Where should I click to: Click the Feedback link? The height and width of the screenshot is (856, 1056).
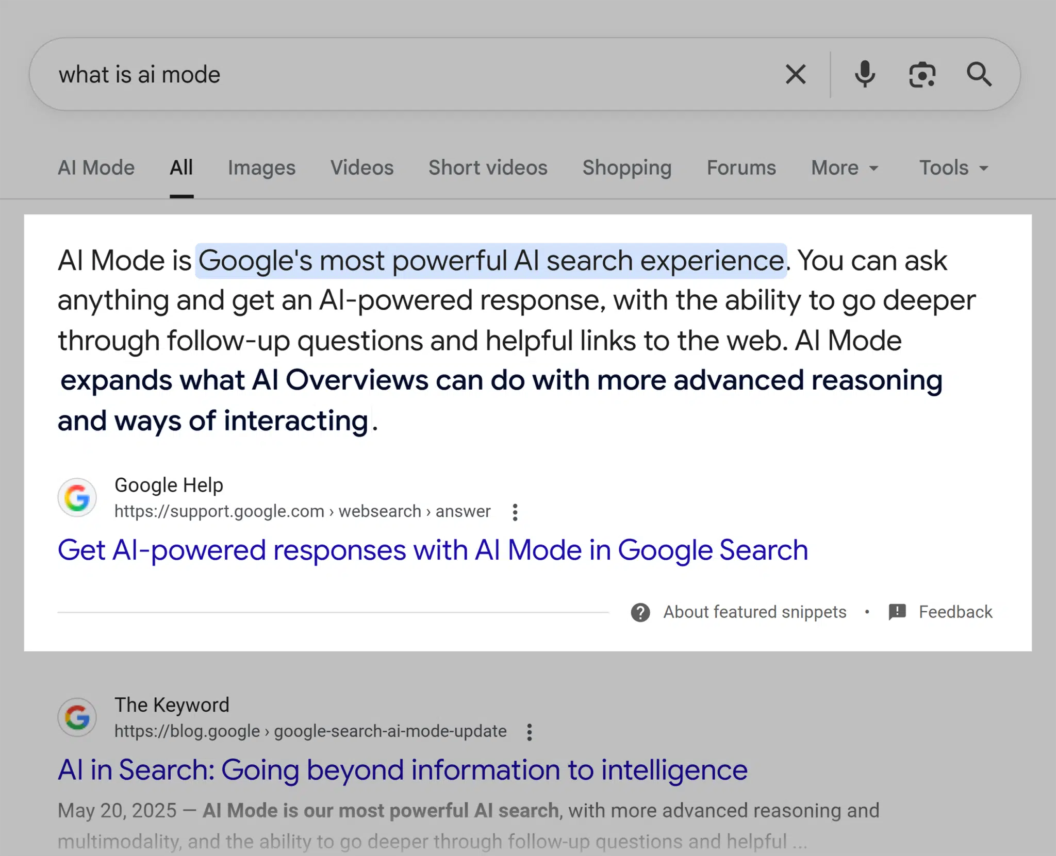point(955,612)
